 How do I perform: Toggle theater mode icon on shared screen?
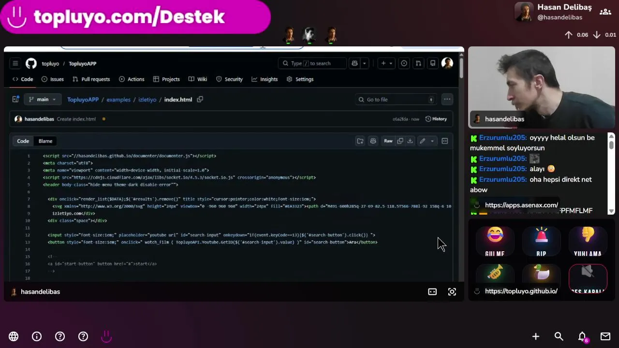coord(432,292)
